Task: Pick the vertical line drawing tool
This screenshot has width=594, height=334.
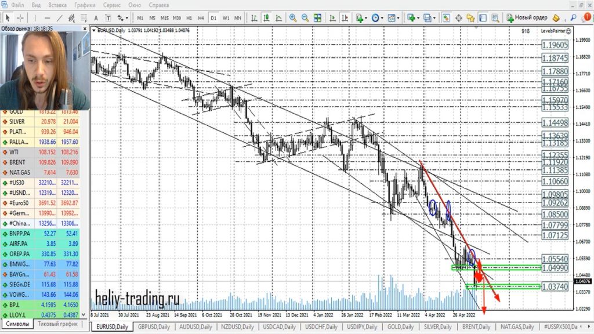Action: click(x=36, y=18)
